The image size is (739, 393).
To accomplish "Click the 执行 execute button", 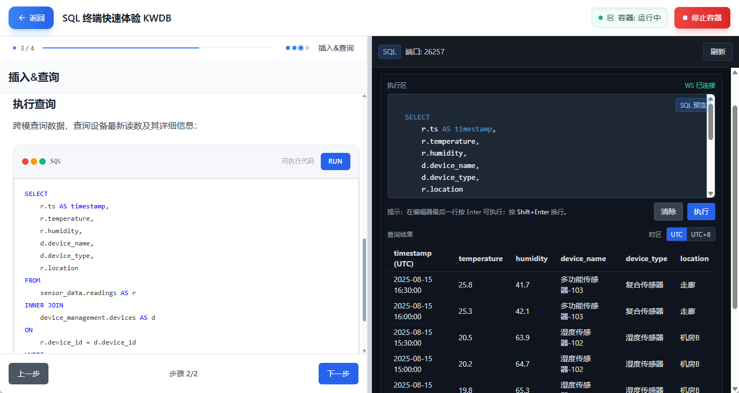I will tap(701, 212).
